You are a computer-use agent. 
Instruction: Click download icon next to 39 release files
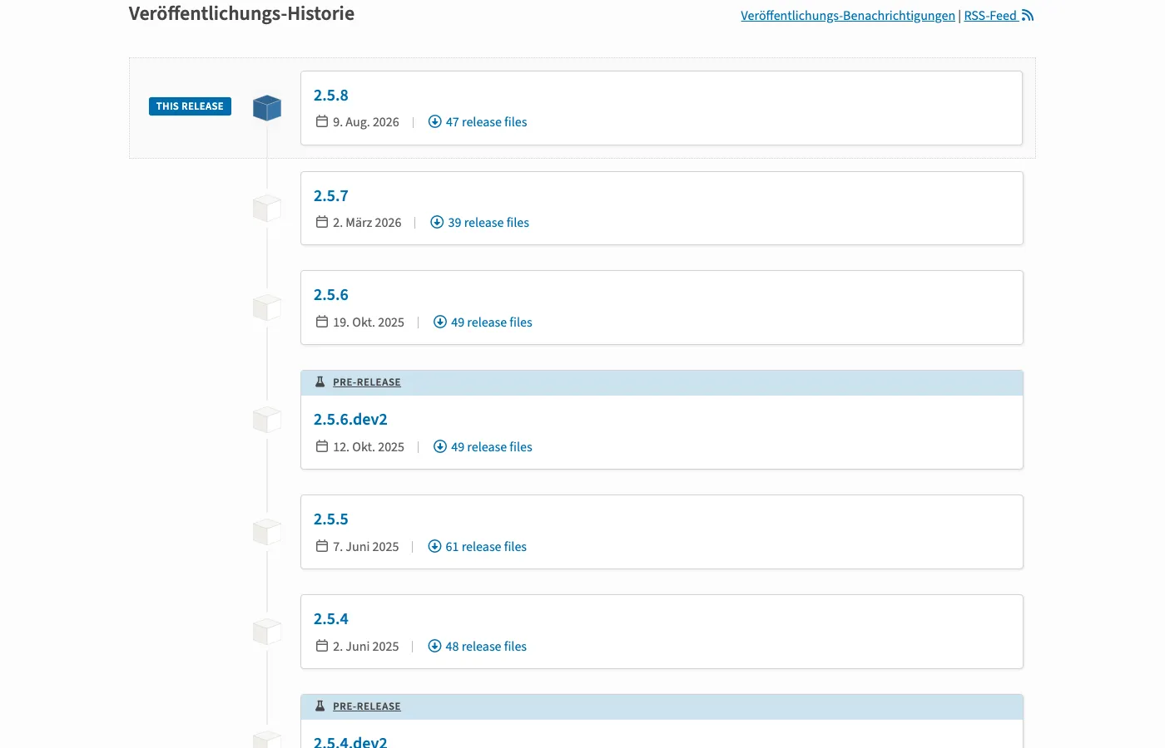437,222
